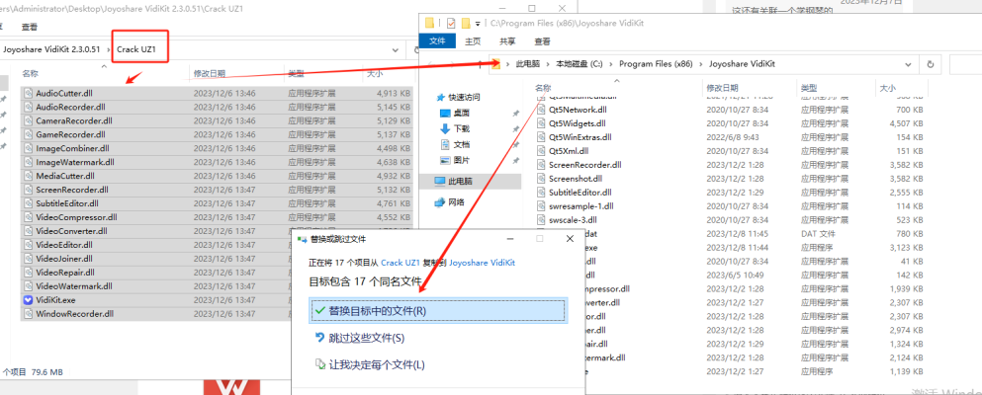The width and height of the screenshot is (982, 395).
Task: Click the Documents (文档) icon in sidebar
Action: pyautogui.click(x=445, y=144)
